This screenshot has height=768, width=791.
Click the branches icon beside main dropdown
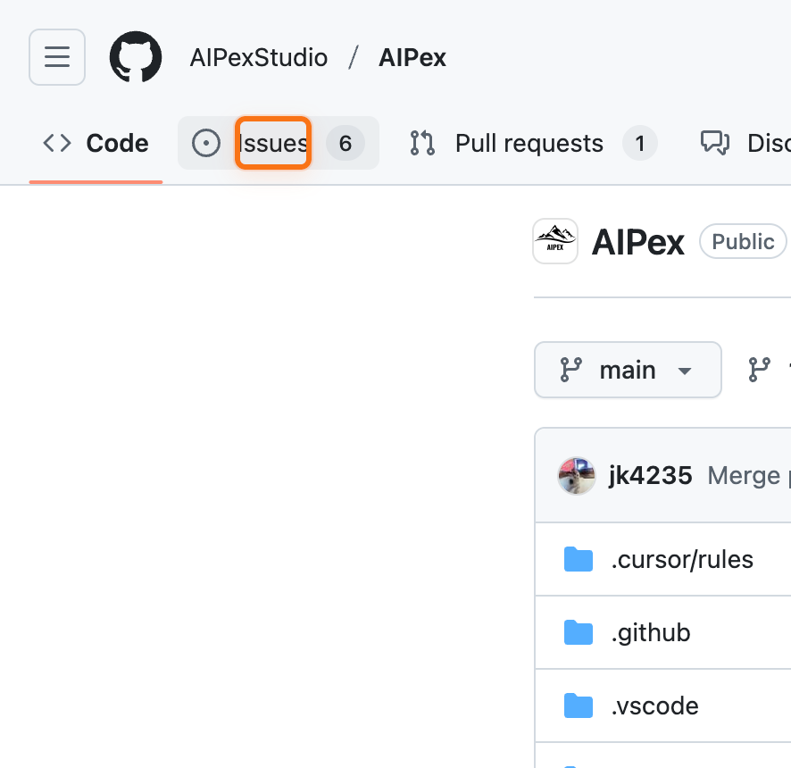pyautogui.click(x=759, y=370)
